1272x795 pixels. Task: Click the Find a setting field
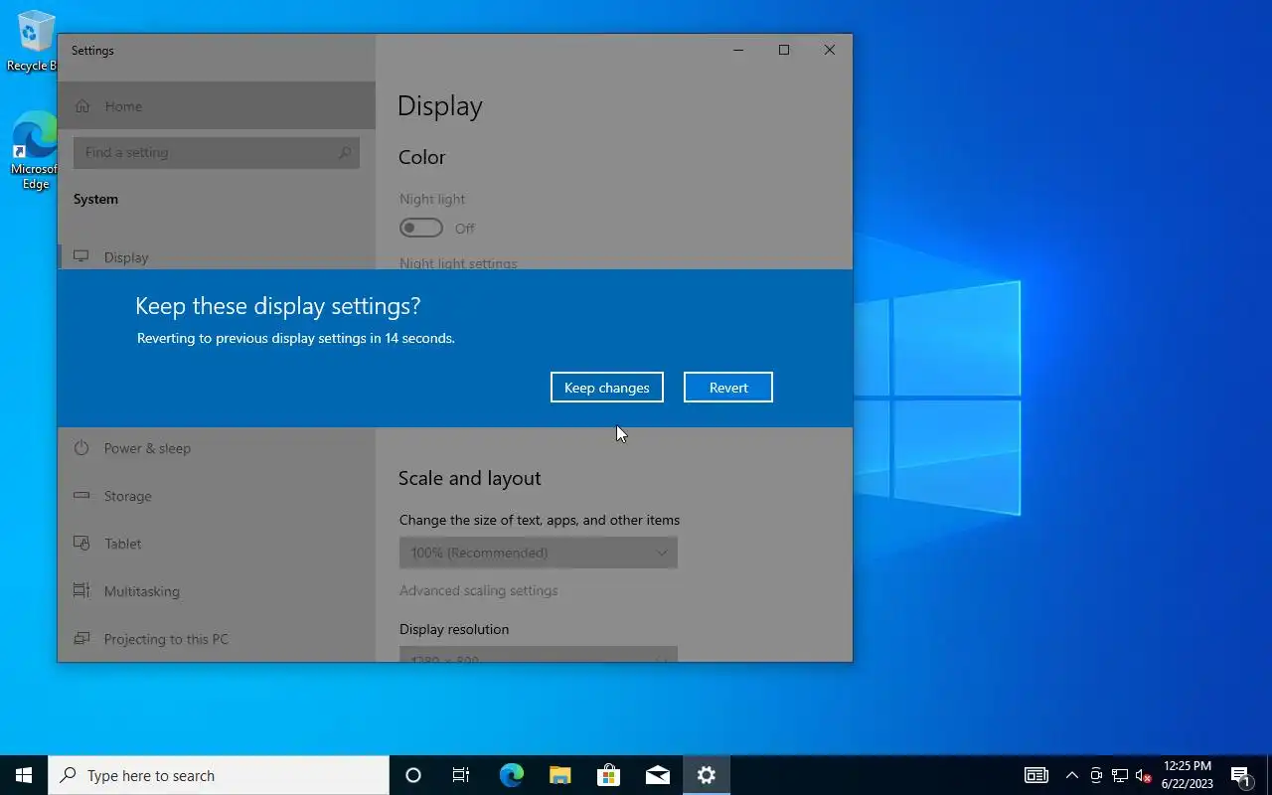coord(217,152)
